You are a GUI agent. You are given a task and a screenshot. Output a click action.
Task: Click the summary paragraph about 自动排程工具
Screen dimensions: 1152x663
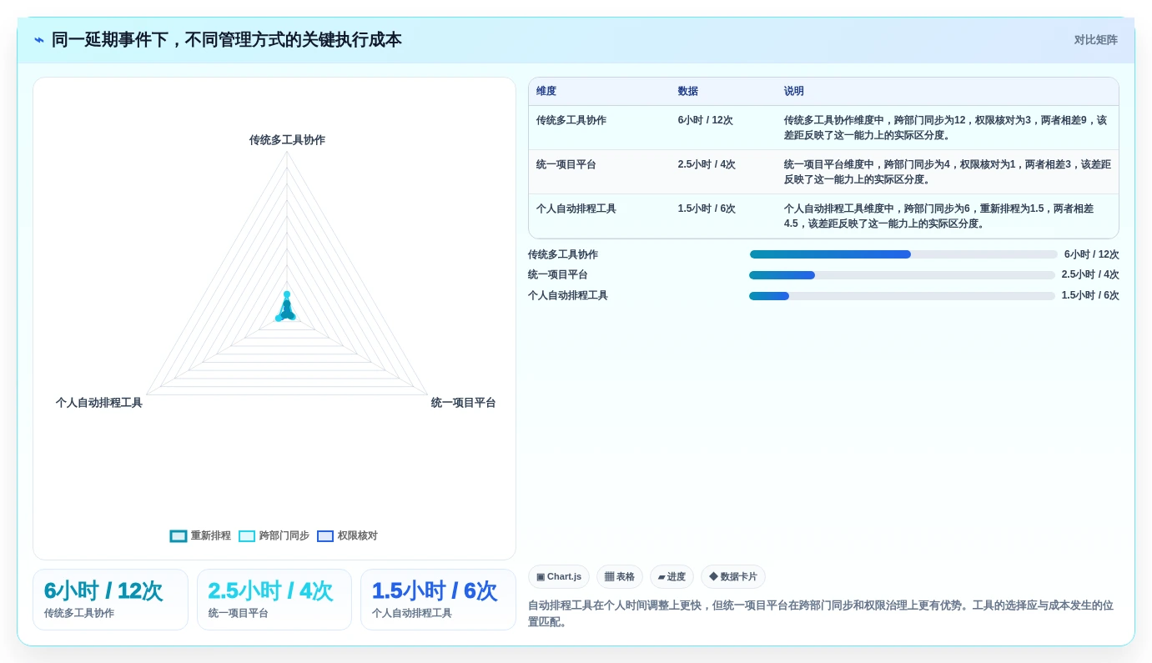(x=821, y=614)
